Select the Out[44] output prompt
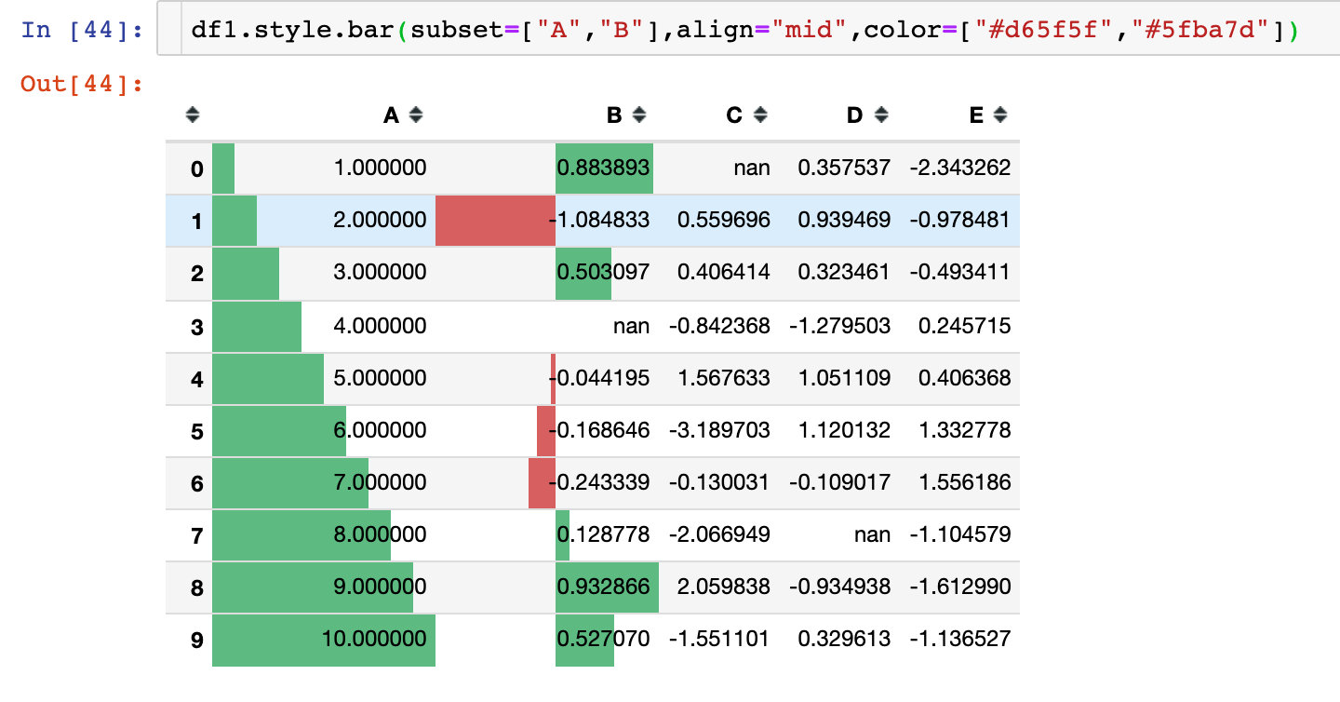The image size is (1340, 702). point(82,84)
